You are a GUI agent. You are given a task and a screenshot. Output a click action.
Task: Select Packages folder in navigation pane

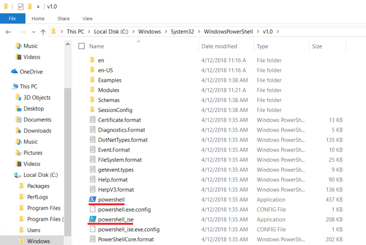pos(38,186)
